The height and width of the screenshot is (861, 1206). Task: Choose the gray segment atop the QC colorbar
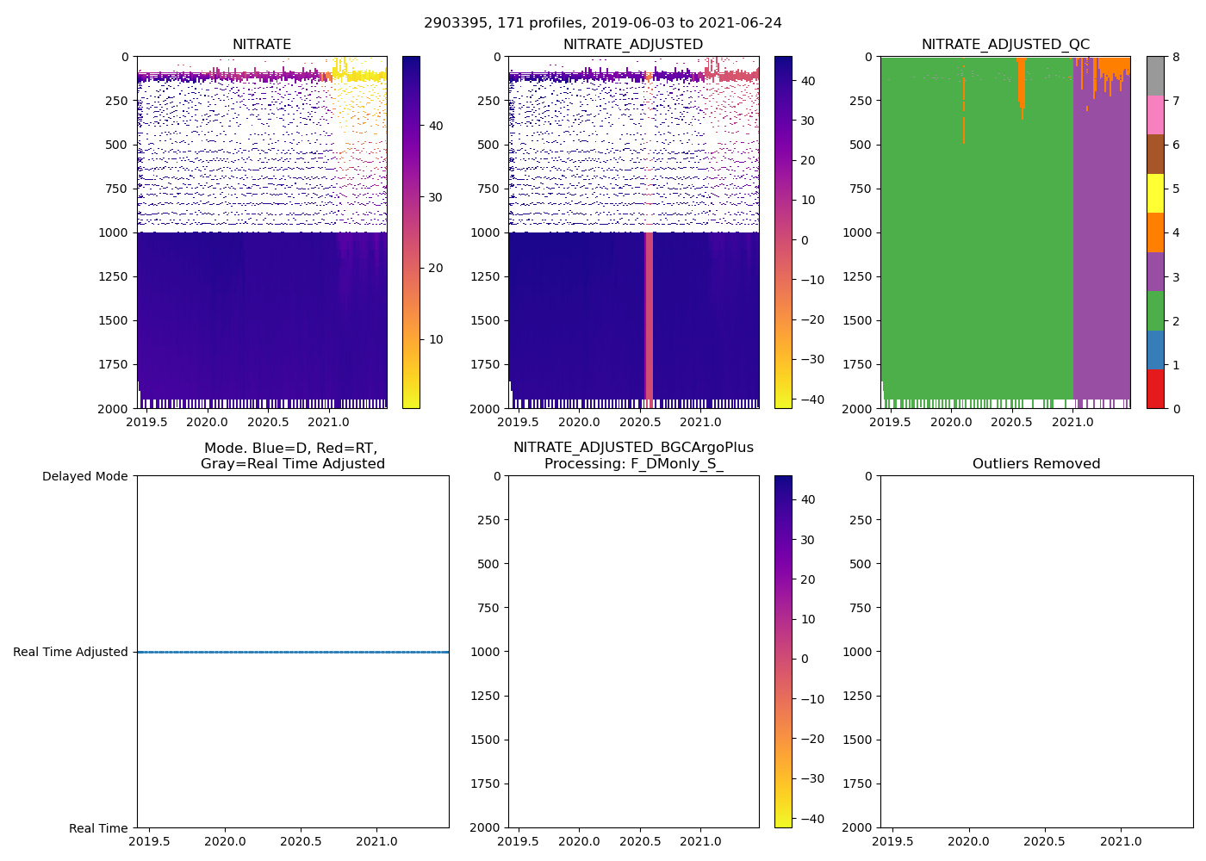(1155, 76)
